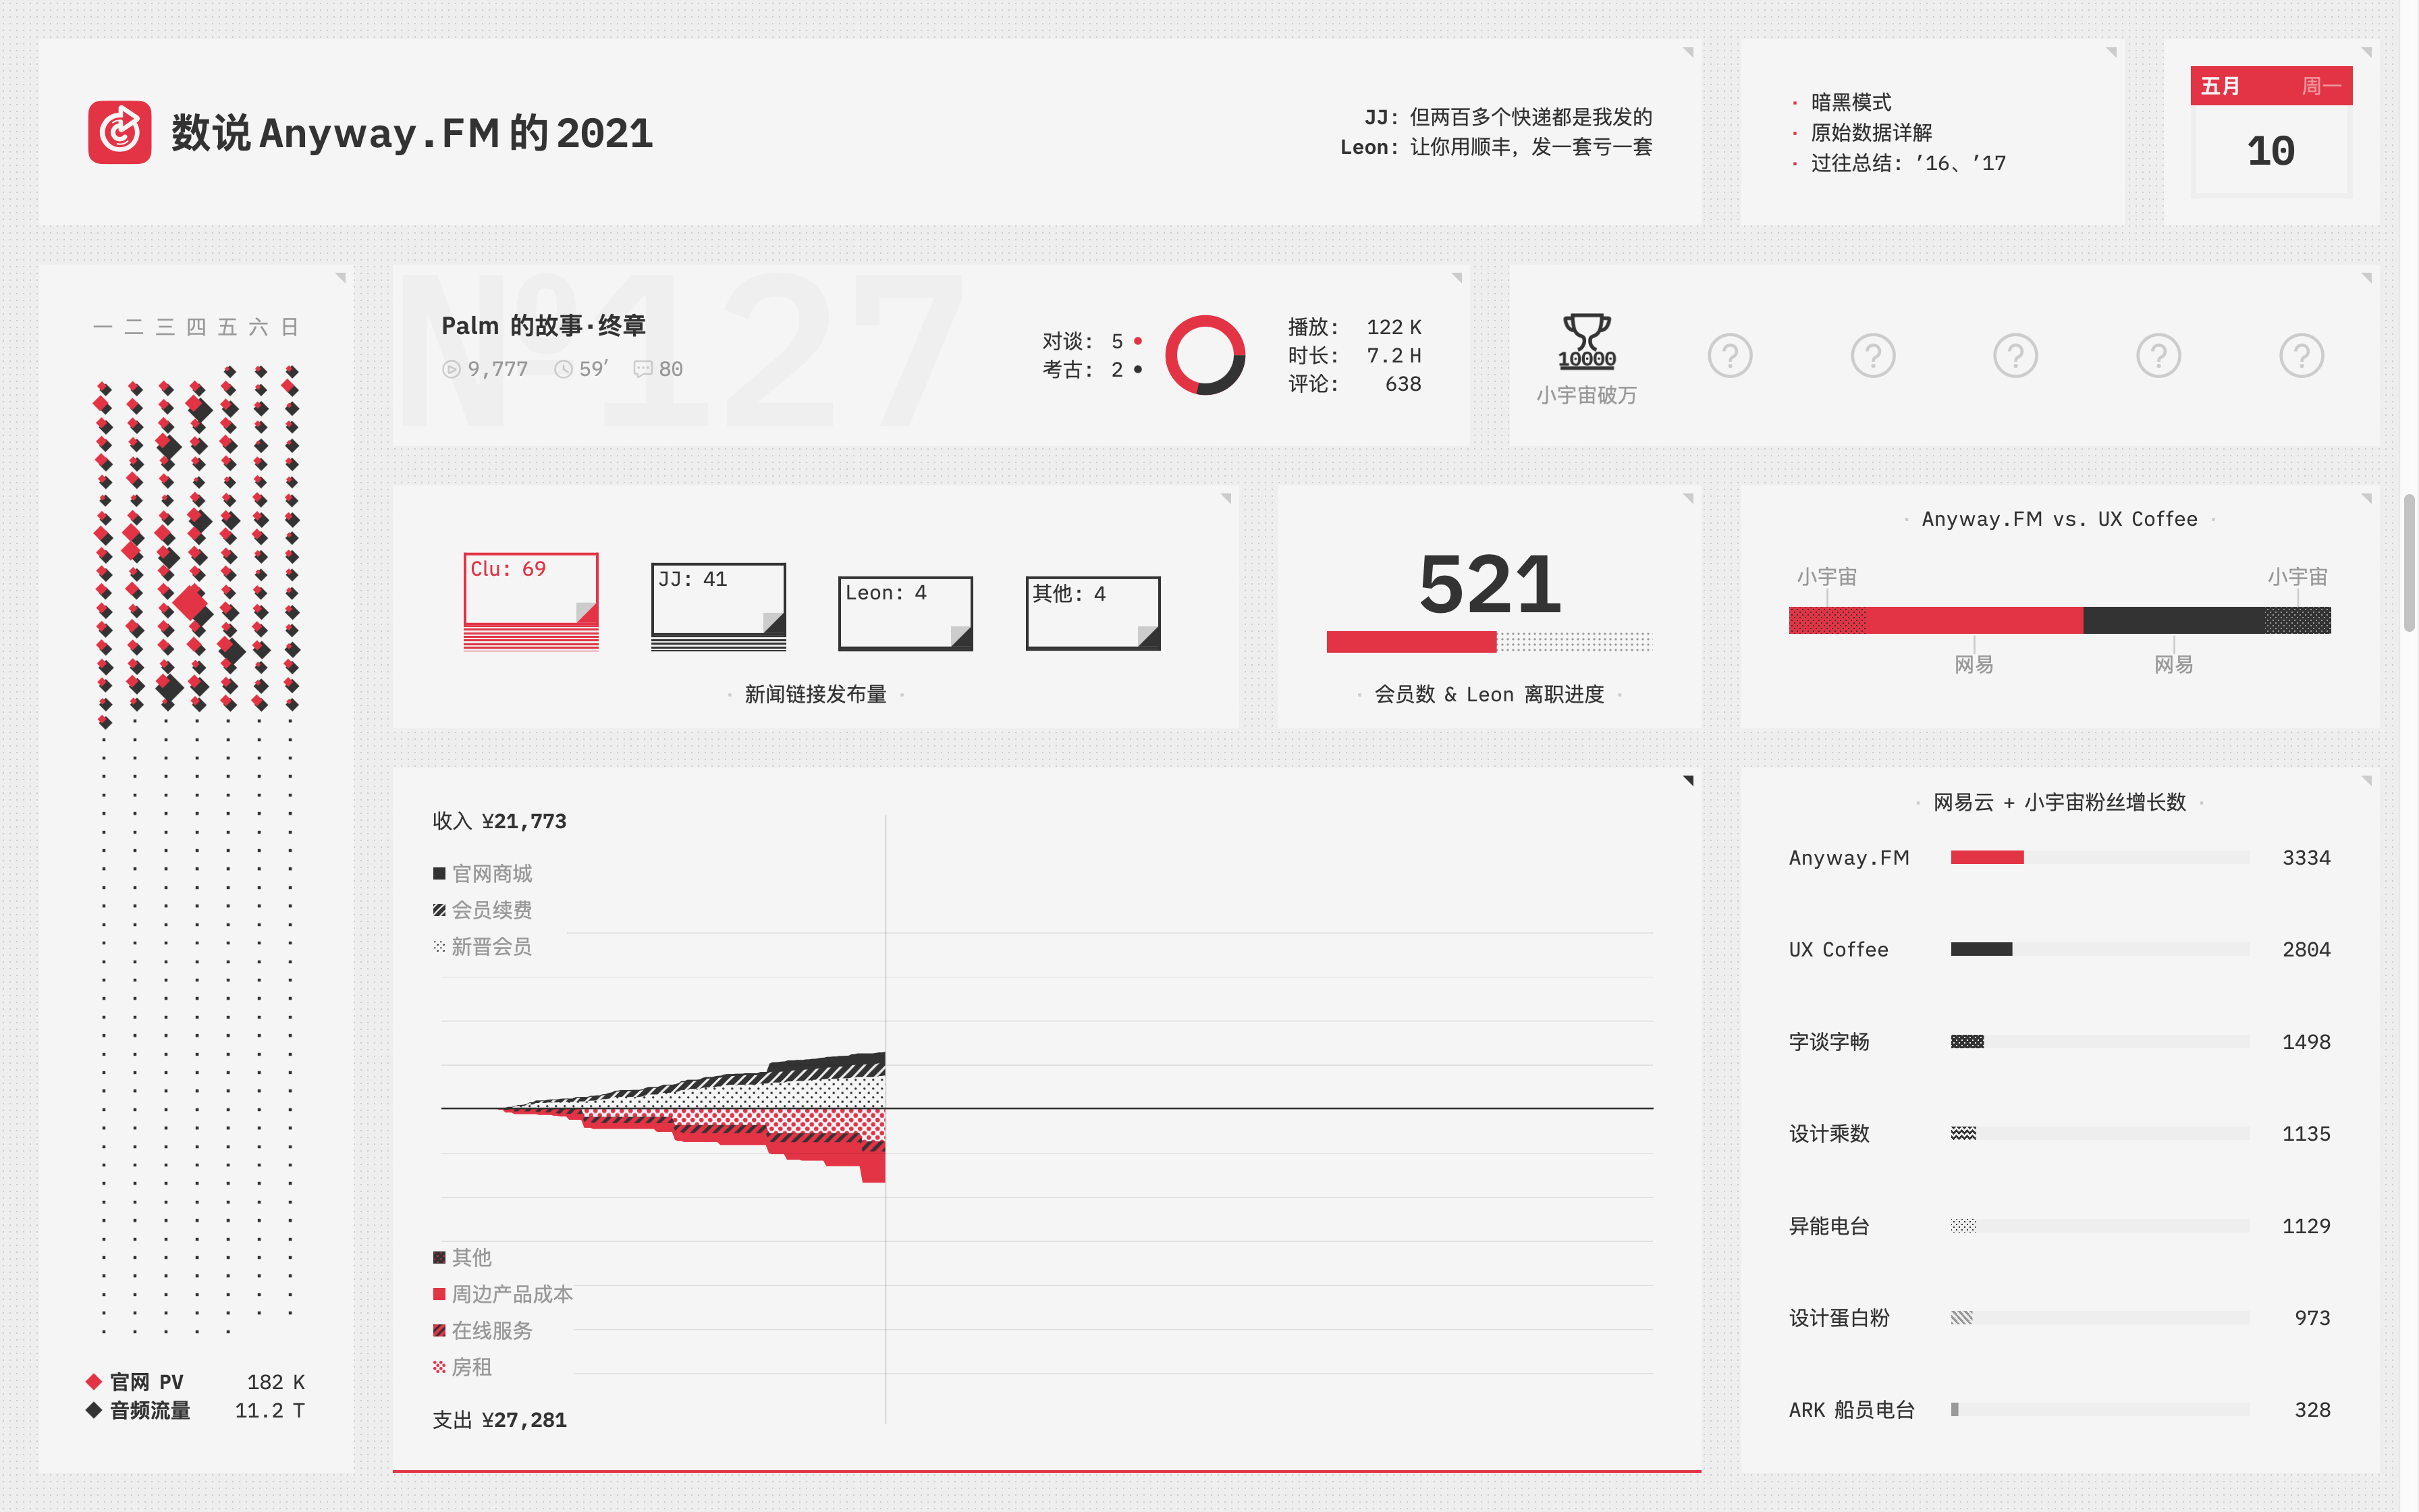Click the red Anyway.FM logo icon
Image resolution: width=2419 pixels, height=1512 pixels.
point(119,132)
